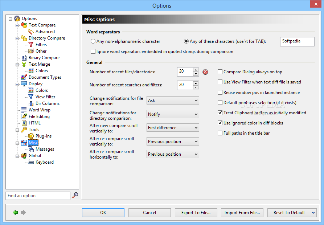Image resolution: width=324 pixels, height=225 pixels.
Task: Open First difference scroll dropdown
Action: click(173, 128)
